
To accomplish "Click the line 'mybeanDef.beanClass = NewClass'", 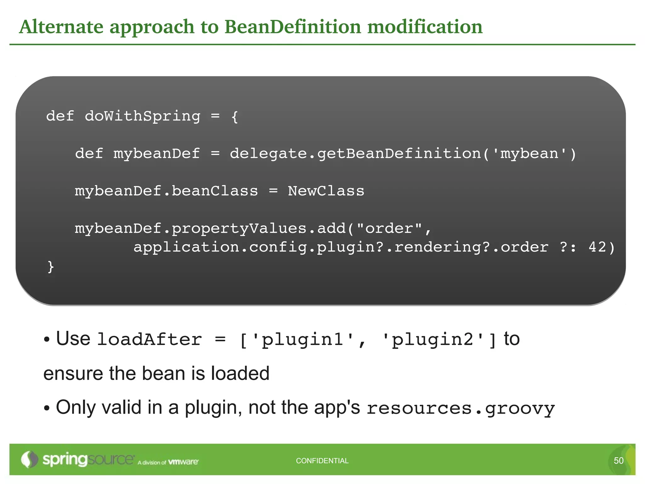I will click(220, 191).
